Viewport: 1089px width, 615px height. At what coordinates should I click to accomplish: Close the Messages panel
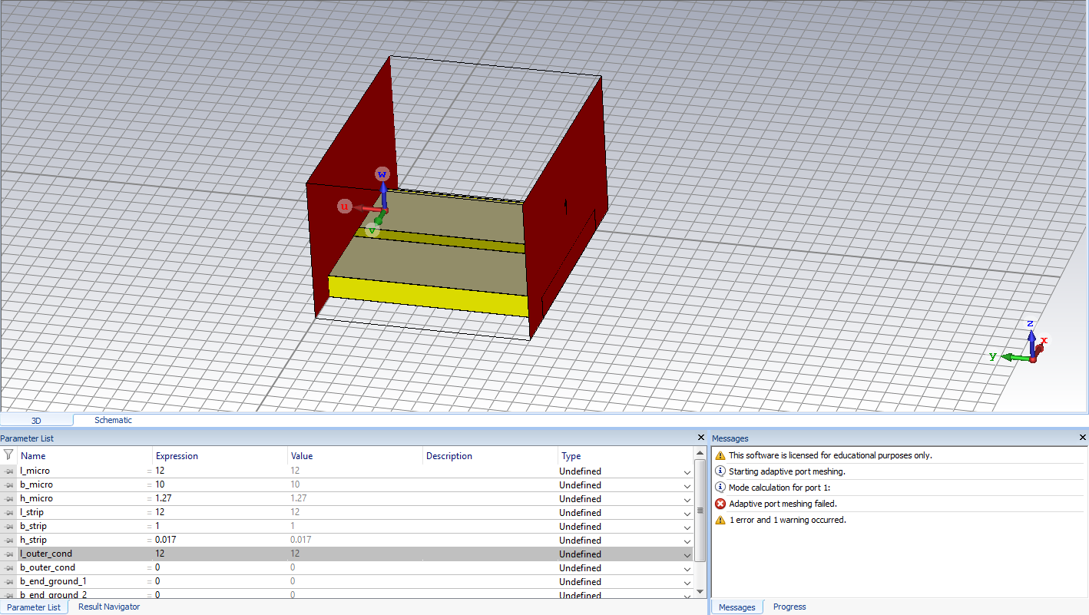[x=1083, y=438]
